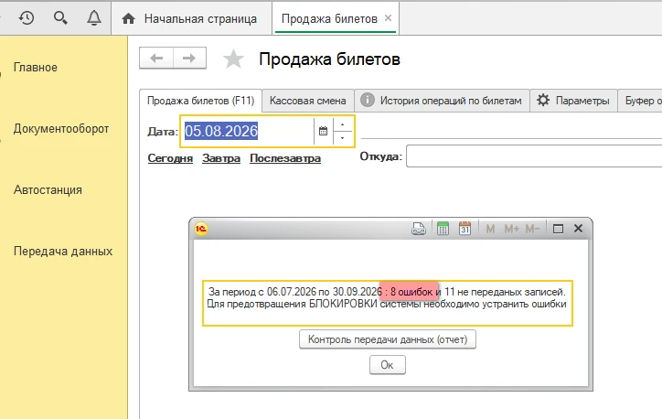
Task: Open notifications bell icon
Action: click(94, 17)
